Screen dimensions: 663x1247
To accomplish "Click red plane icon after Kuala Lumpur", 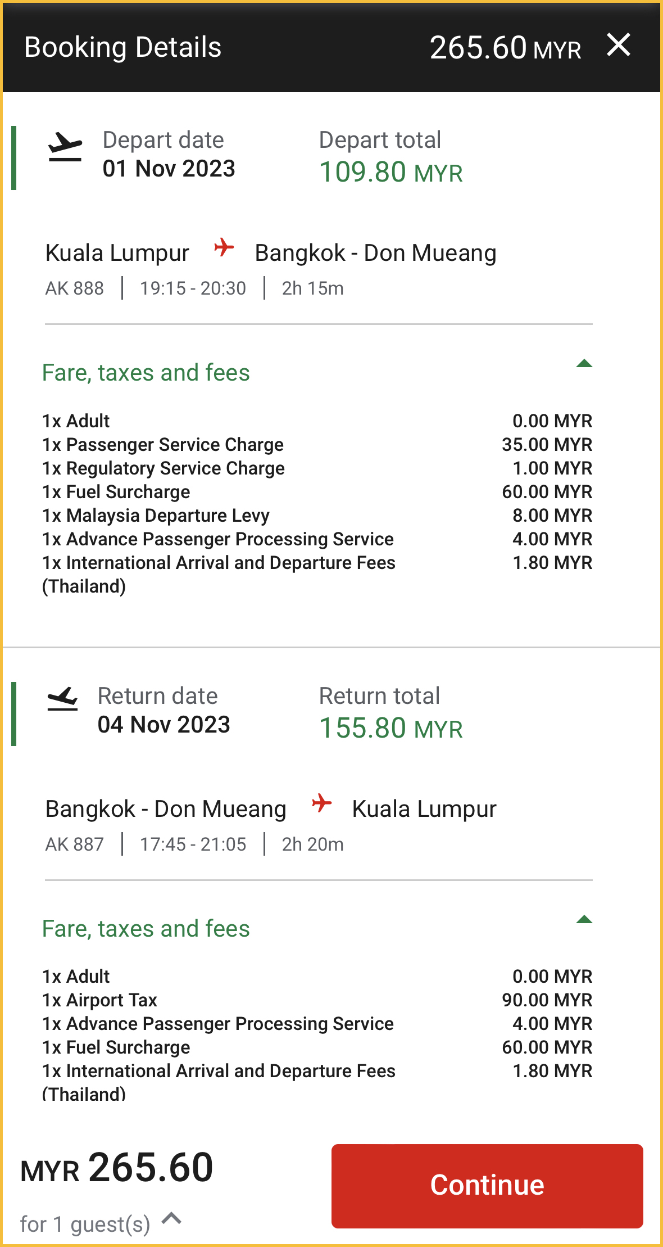I will point(224,247).
